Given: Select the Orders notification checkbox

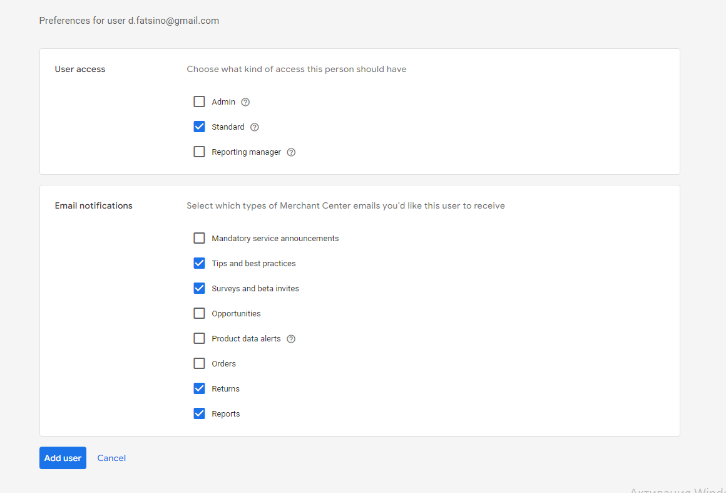Looking at the screenshot, I should coord(199,363).
